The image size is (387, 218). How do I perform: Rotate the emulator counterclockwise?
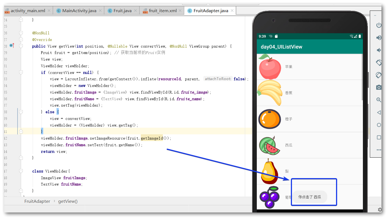click(379, 63)
